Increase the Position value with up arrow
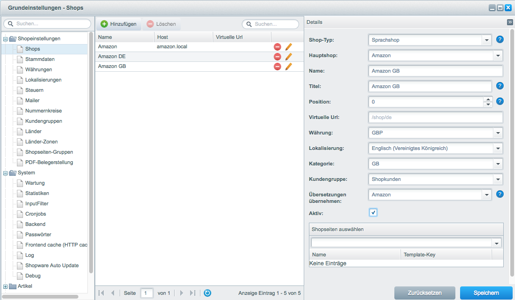The width and height of the screenshot is (515, 300). (x=488, y=99)
